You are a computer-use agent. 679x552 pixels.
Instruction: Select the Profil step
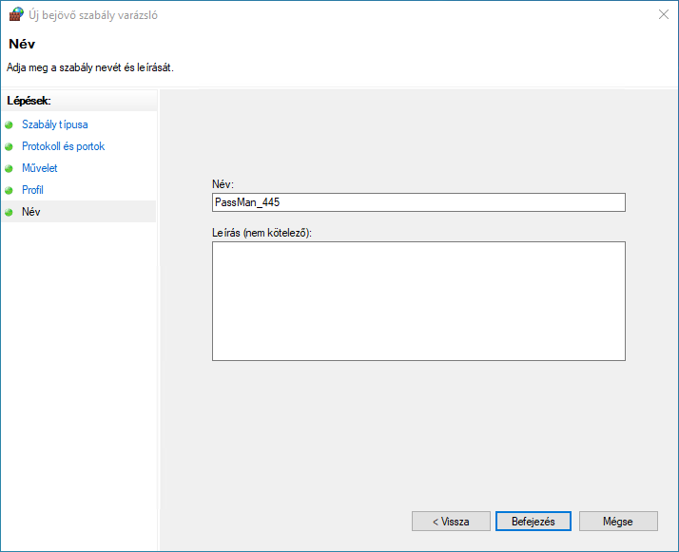point(32,190)
